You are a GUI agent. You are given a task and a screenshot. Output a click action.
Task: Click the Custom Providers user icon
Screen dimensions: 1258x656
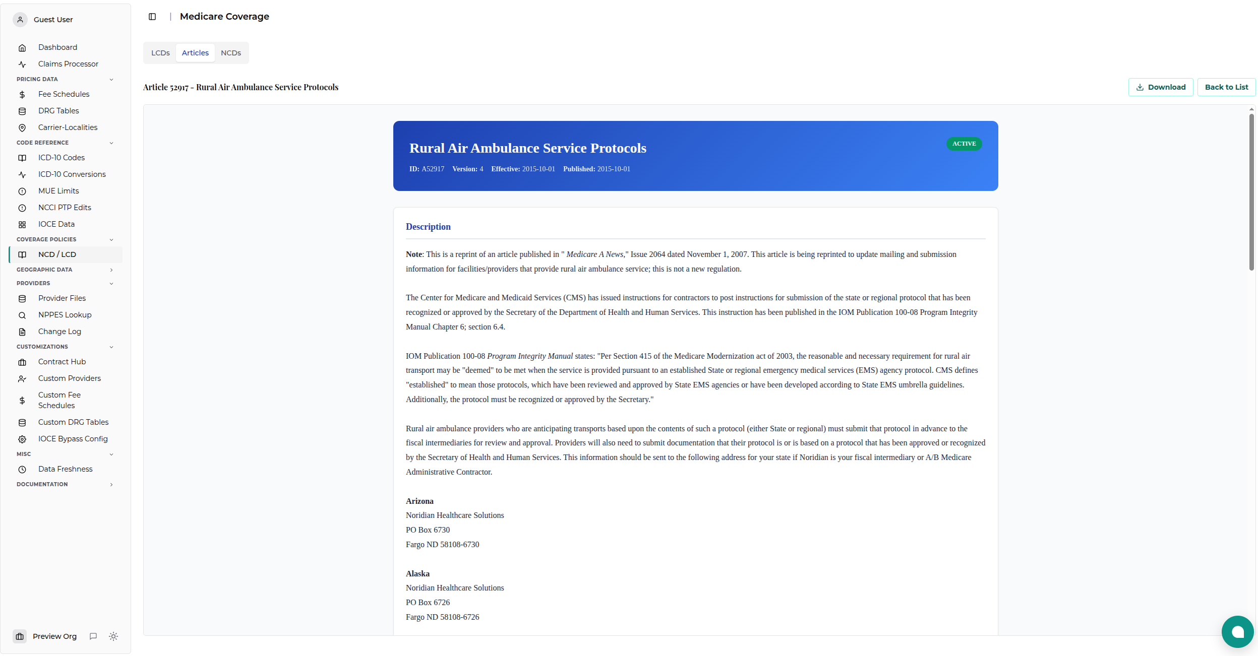coord(22,379)
